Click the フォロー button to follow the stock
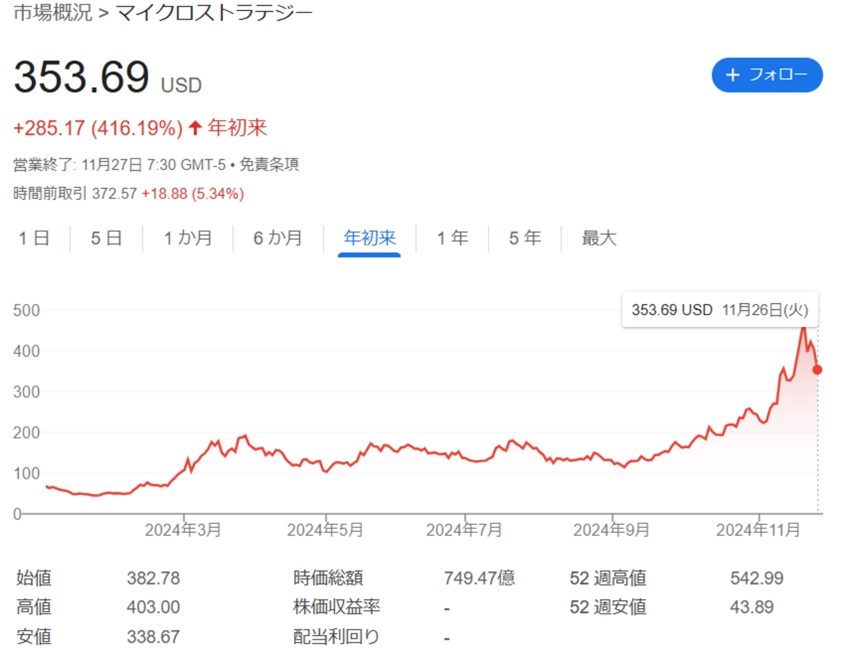 (x=767, y=75)
